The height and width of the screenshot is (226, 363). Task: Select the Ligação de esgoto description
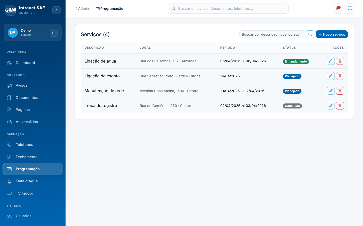[x=102, y=76]
